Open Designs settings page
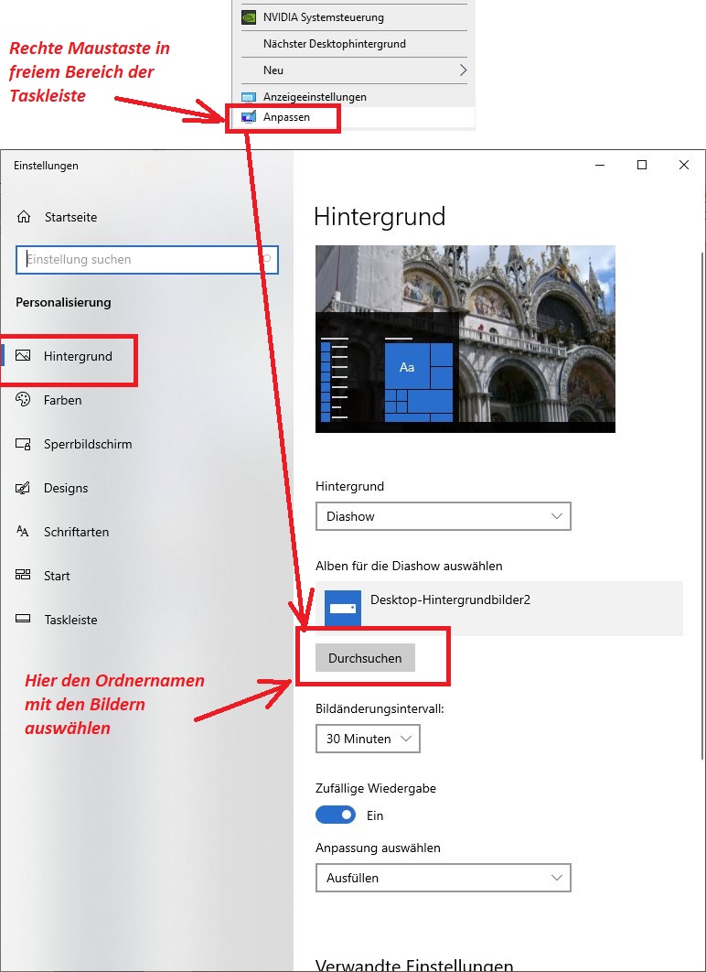Screen dimensions: 706x972 146,488
